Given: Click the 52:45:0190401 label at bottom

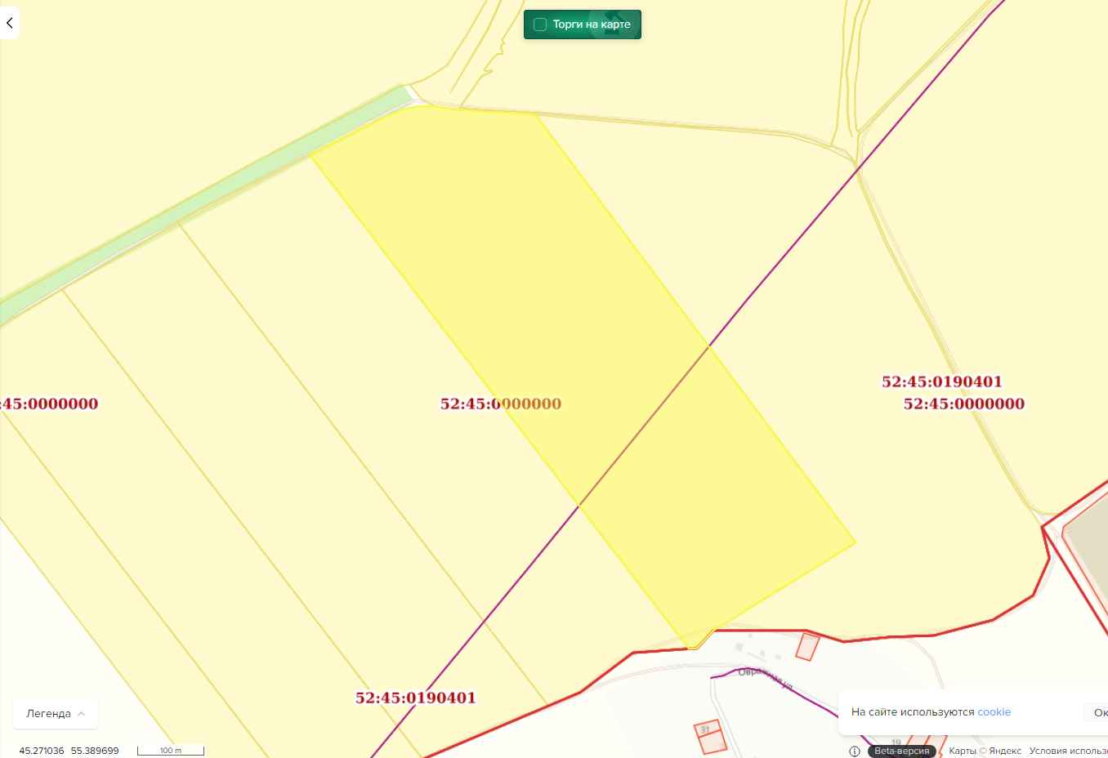Looking at the screenshot, I should pos(415,698).
